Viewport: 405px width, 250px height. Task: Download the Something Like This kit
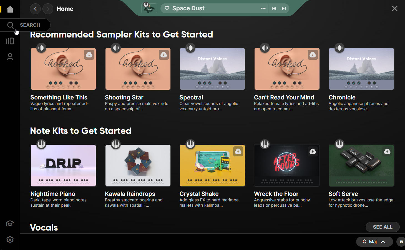click(89, 55)
